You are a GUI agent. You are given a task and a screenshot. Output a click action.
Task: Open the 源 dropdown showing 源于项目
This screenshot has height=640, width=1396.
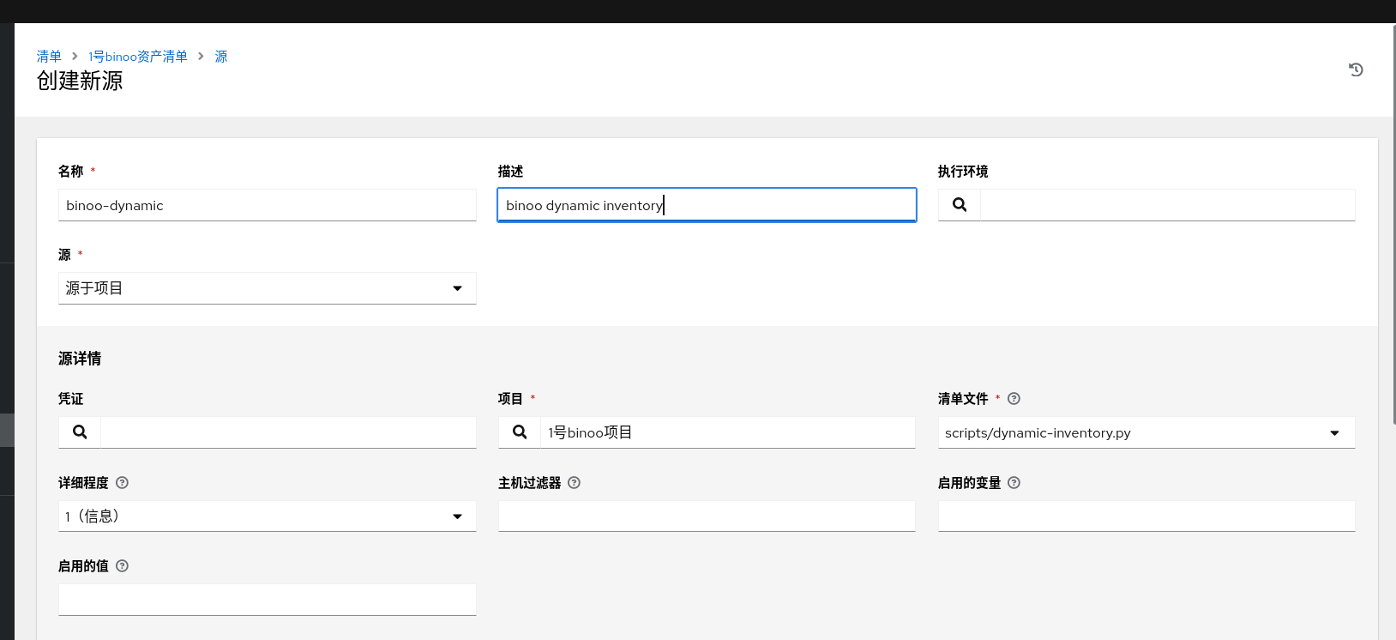pyautogui.click(x=268, y=288)
